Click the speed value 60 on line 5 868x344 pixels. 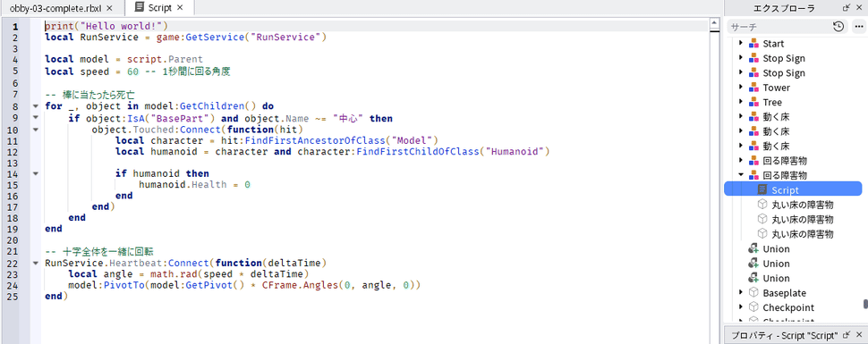(132, 71)
